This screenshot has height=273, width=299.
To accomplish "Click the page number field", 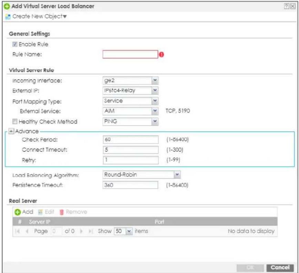I will (x=56, y=231).
